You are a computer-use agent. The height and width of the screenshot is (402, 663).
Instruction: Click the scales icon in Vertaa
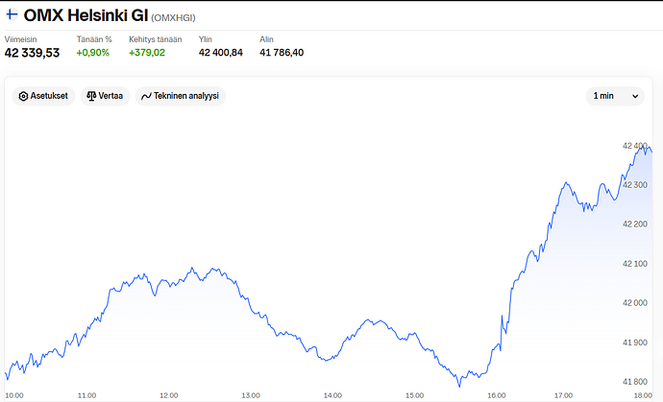[91, 96]
